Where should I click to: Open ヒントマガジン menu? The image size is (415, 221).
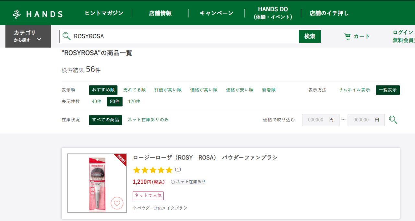[x=104, y=13]
